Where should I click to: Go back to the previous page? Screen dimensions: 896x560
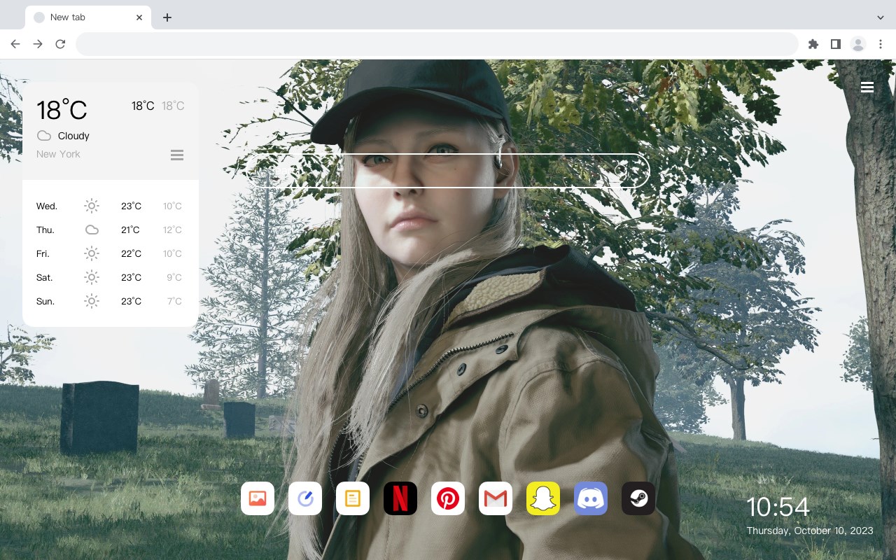click(15, 44)
